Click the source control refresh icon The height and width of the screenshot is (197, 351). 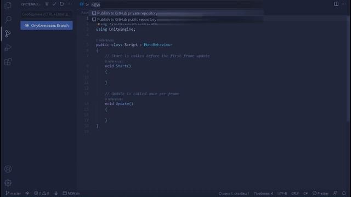coord(62,4)
